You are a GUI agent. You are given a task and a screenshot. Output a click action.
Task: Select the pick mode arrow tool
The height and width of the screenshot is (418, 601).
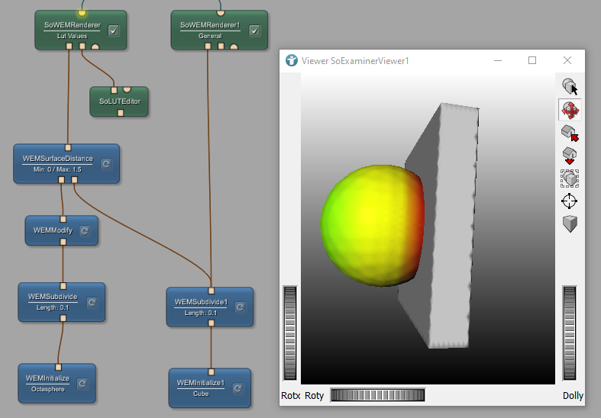570,87
